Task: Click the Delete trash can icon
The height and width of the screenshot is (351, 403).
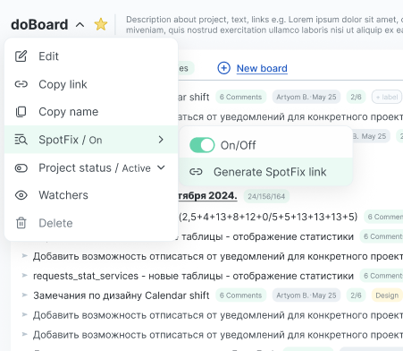Action: pyautogui.click(x=21, y=223)
